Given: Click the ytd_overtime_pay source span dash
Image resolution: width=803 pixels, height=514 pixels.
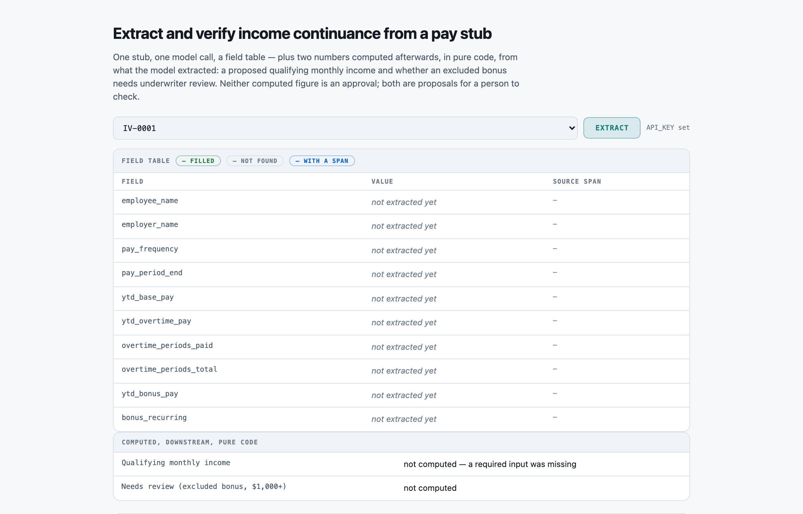Looking at the screenshot, I should coord(555,321).
